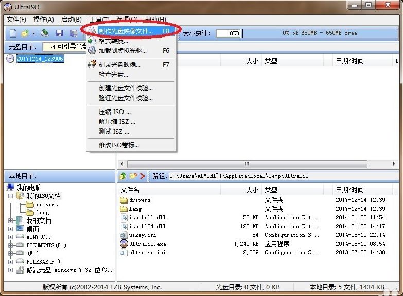
Task: Select disc tree node 20171214_123906
Action: 40,59
